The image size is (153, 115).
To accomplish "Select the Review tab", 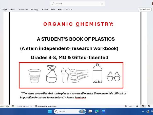I will click(45, 9).
